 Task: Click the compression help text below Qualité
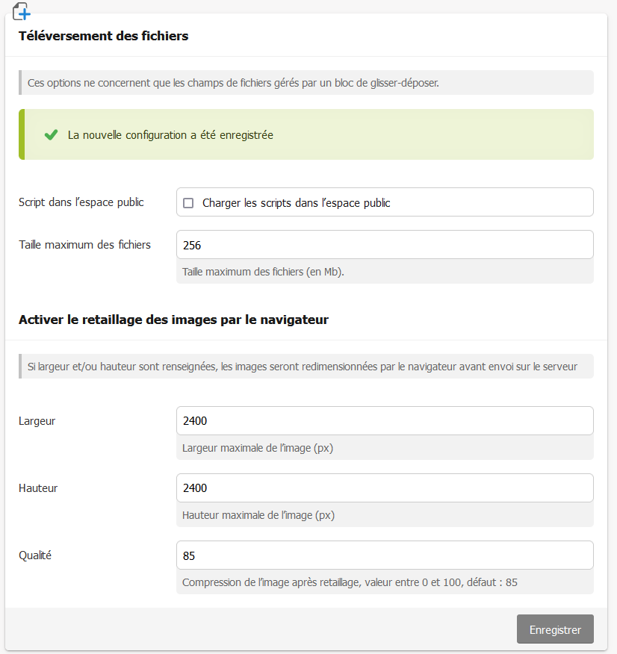(350, 582)
